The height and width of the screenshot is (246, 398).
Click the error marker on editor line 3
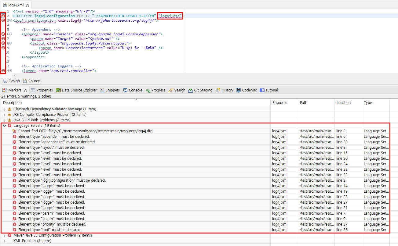tap(3, 20)
